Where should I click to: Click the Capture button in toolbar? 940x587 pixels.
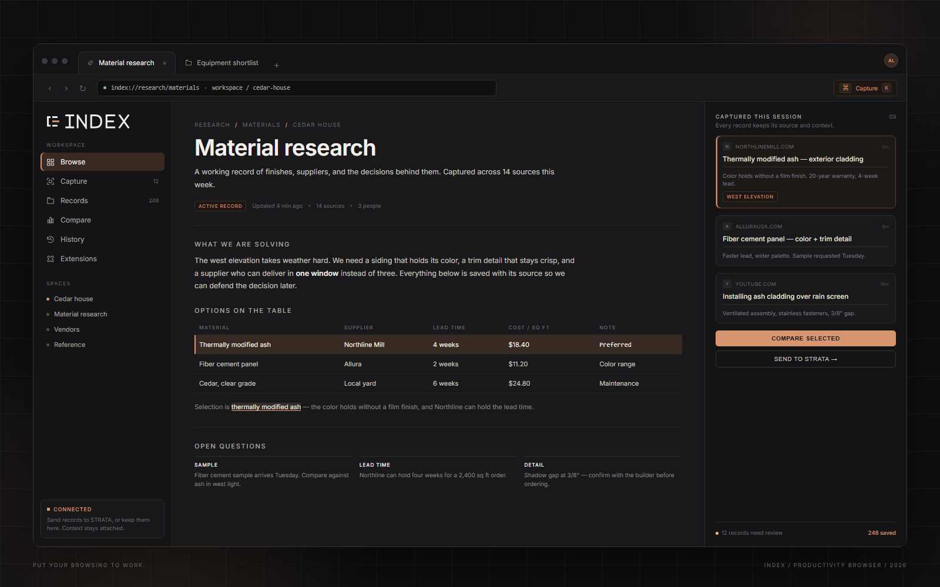pyautogui.click(x=865, y=88)
